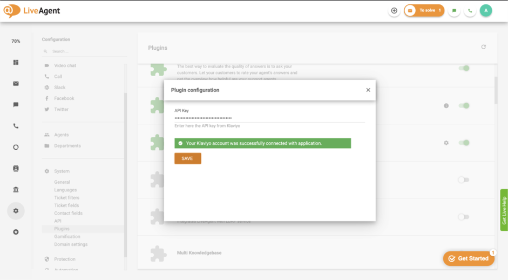Click the SAVE button
This screenshot has width=508, height=280.
tap(187, 158)
